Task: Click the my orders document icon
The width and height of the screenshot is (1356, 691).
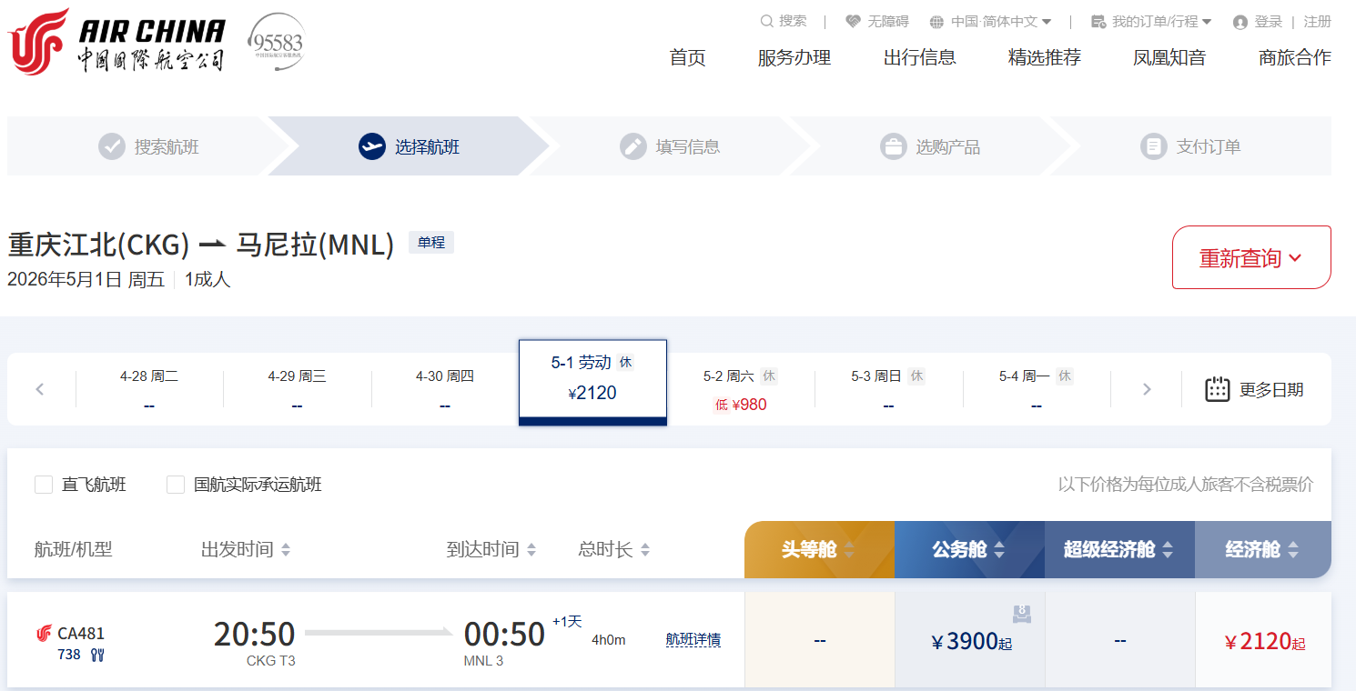Action: tap(1098, 22)
